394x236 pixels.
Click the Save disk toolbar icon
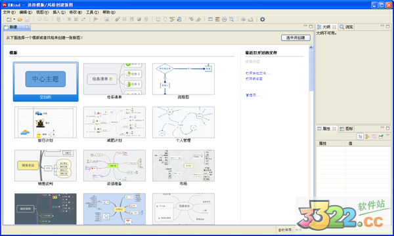(28, 19)
